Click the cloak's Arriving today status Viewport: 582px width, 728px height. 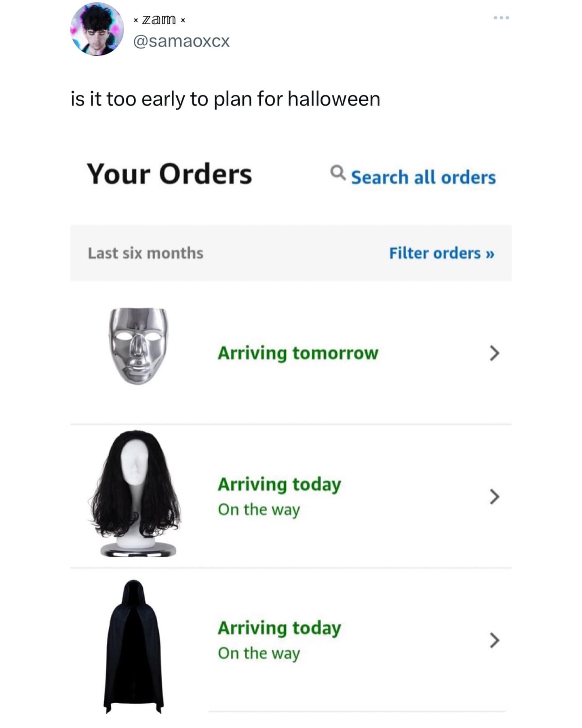279,628
